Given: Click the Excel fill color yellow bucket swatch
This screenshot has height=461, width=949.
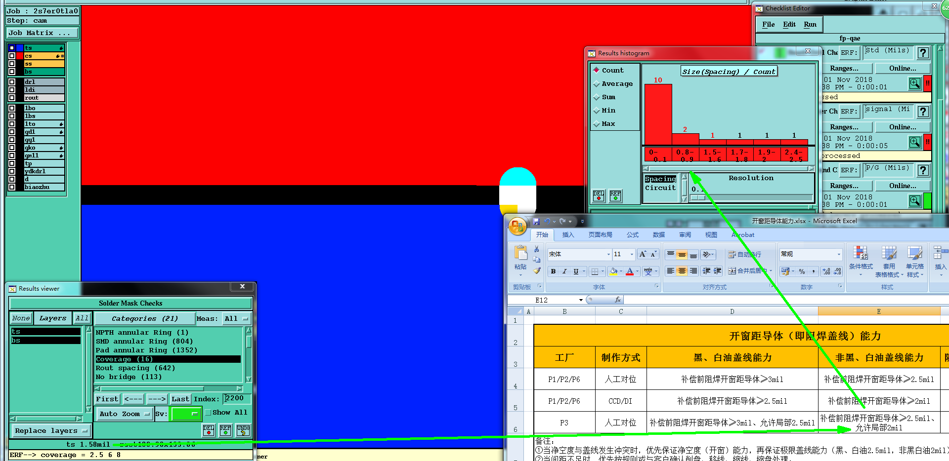Looking at the screenshot, I should pos(613,271).
